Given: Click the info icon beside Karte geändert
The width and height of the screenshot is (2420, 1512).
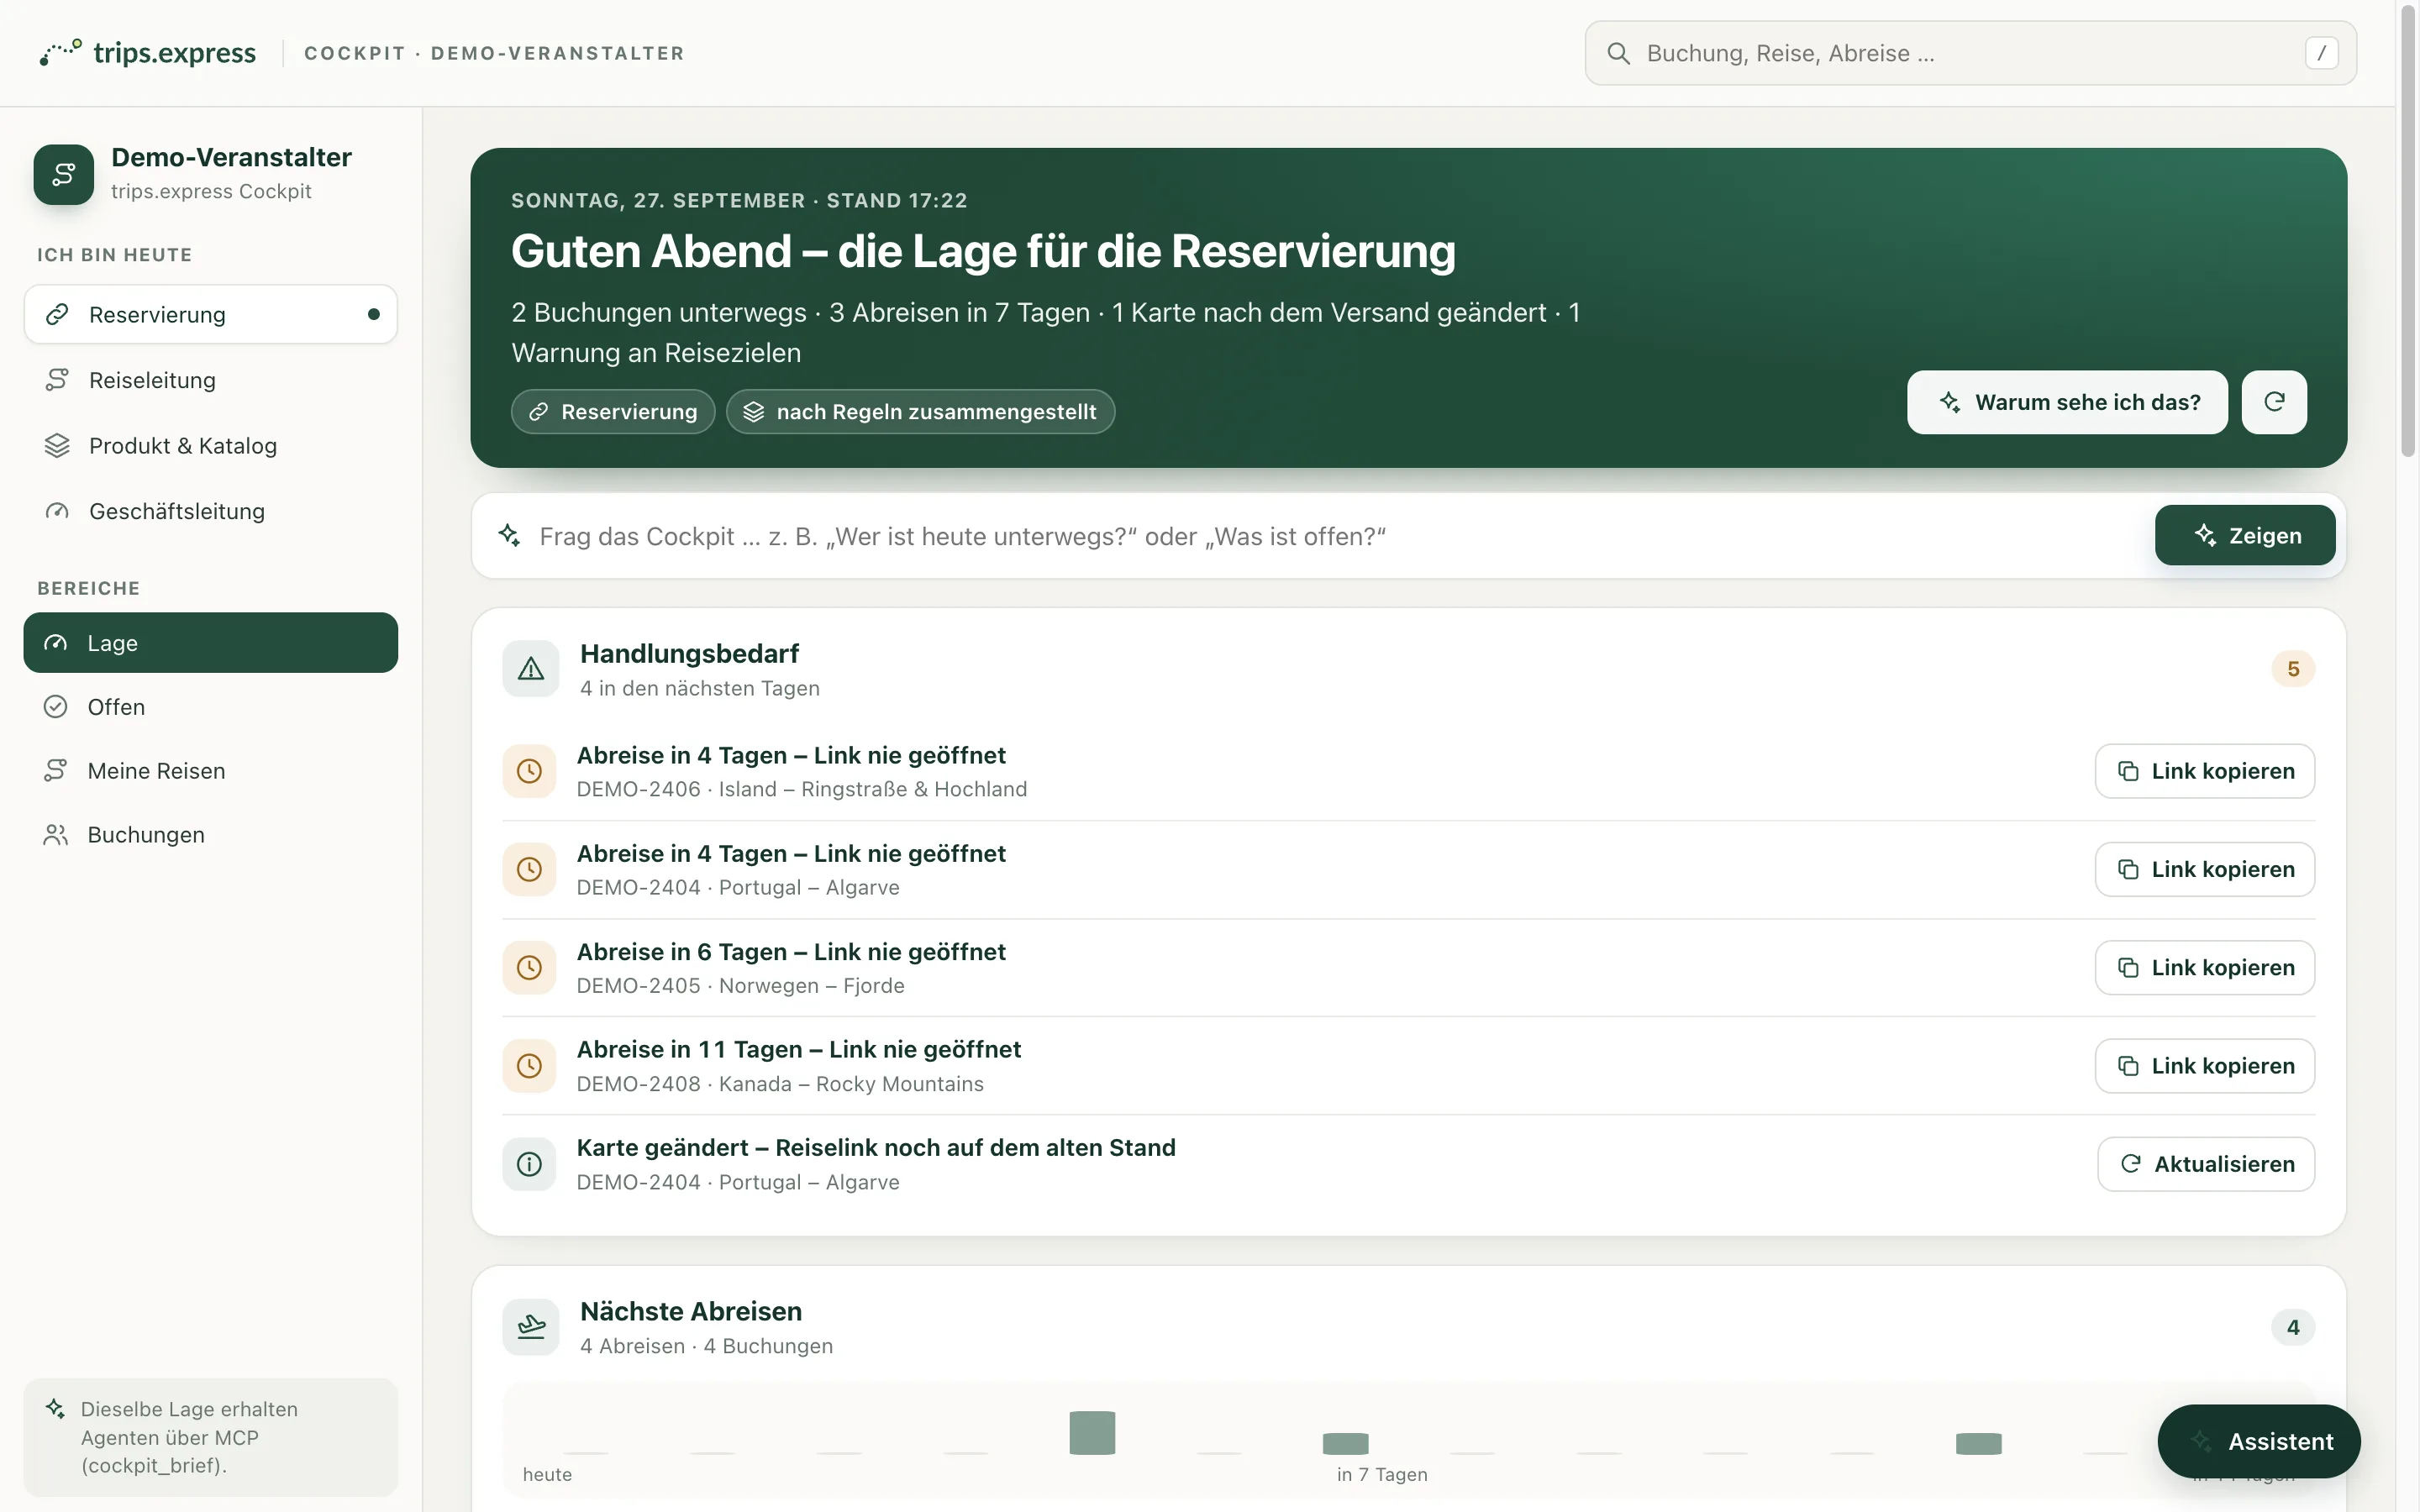Looking at the screenshot, I should tap(529, 1164).
